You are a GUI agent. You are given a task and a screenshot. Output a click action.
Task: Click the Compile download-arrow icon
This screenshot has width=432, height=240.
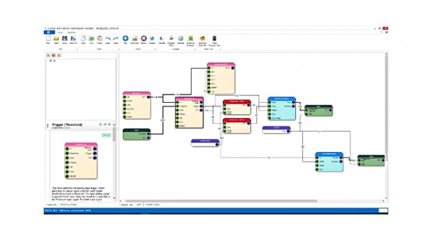[x=162, y=38]
